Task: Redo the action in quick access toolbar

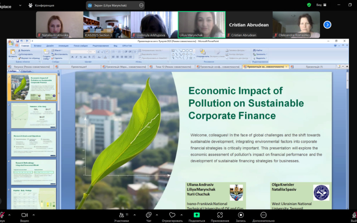Action: (x=27, y=41)
